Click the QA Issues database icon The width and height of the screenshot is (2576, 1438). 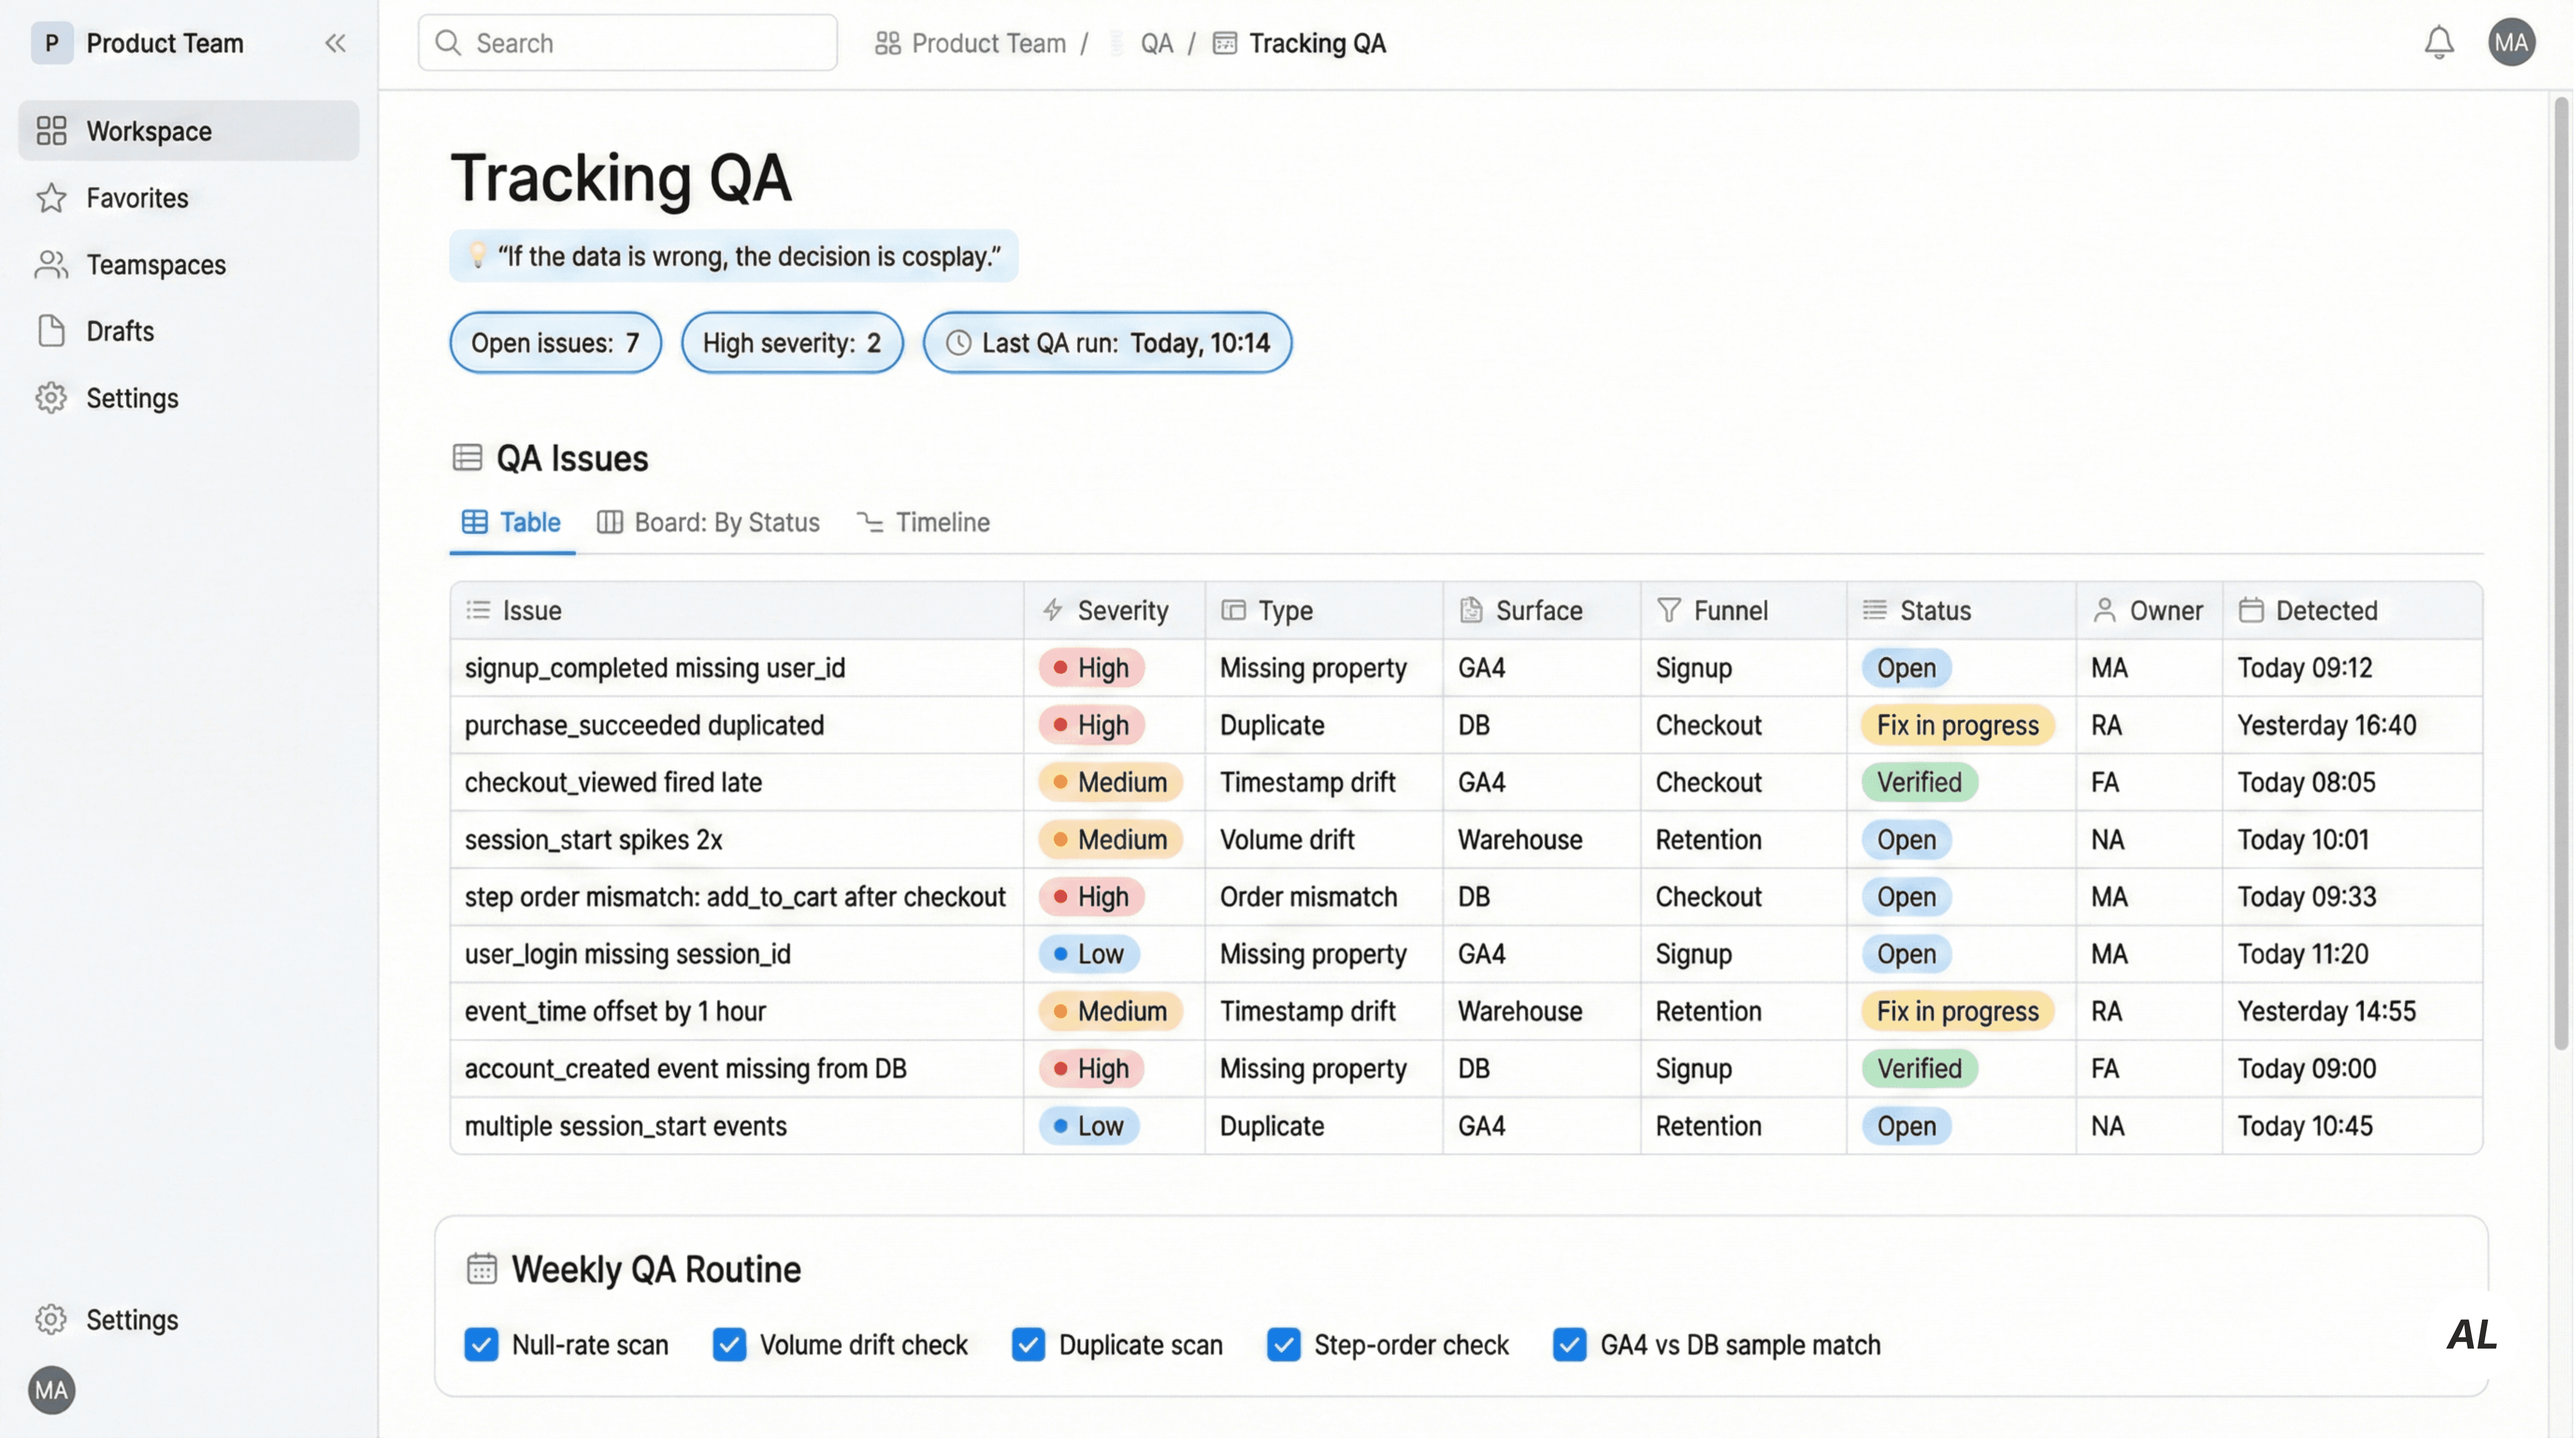(467, 458)
